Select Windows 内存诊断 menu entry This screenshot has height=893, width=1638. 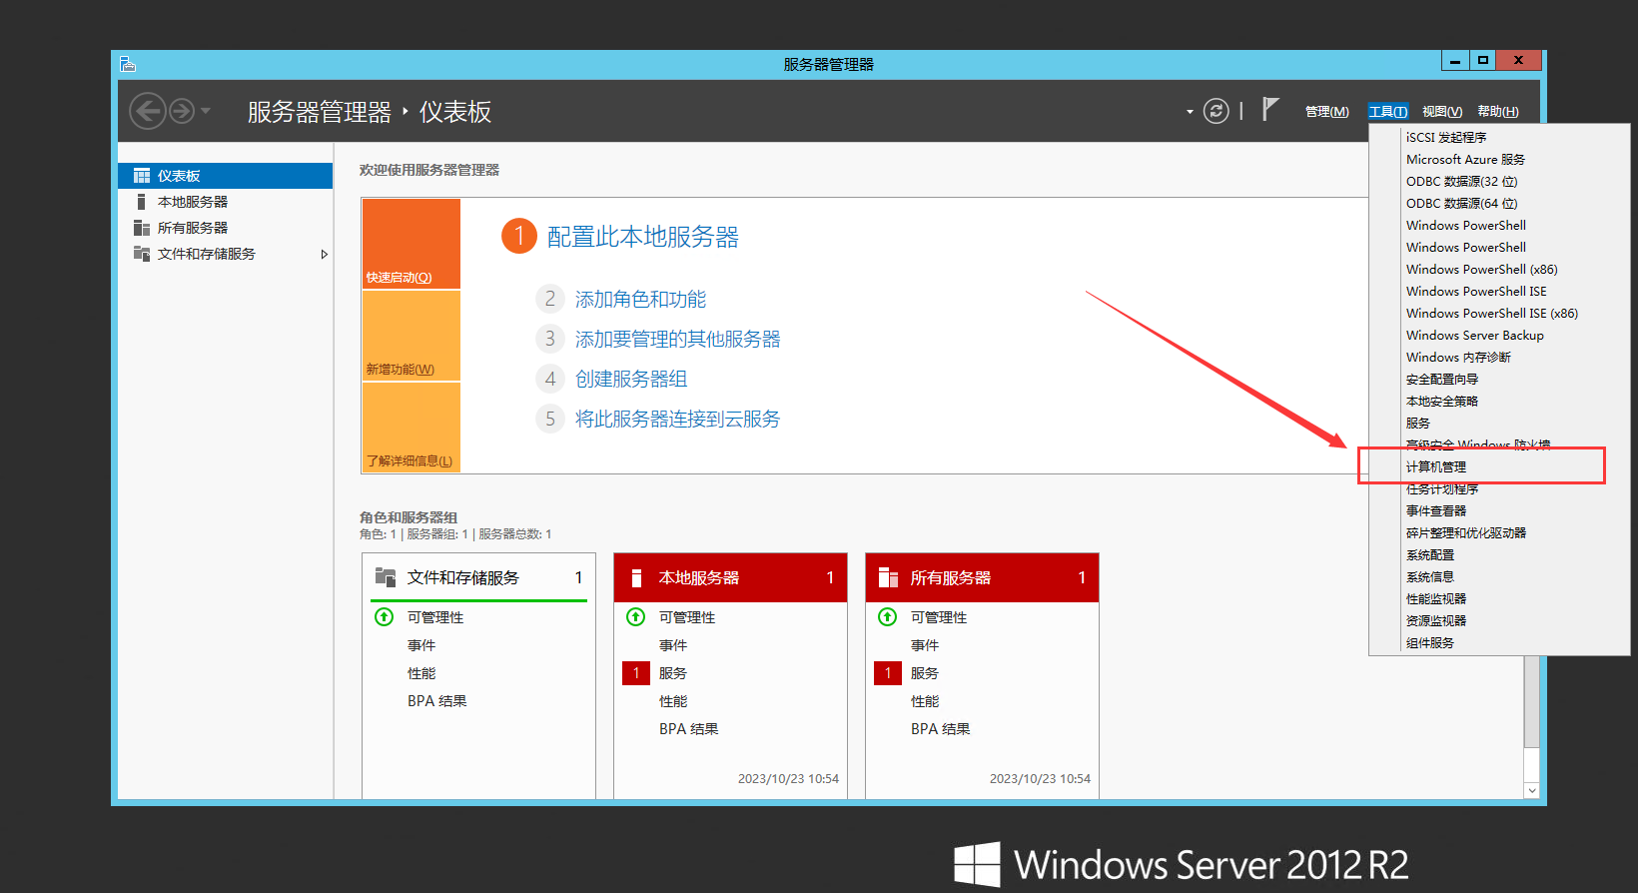pos(1458,358)
